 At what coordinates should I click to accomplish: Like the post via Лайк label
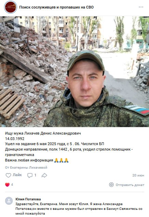(17, 175)
